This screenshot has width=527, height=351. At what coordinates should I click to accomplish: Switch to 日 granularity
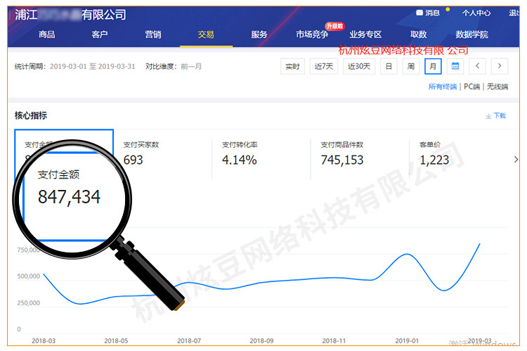click(x=389, y=66)
